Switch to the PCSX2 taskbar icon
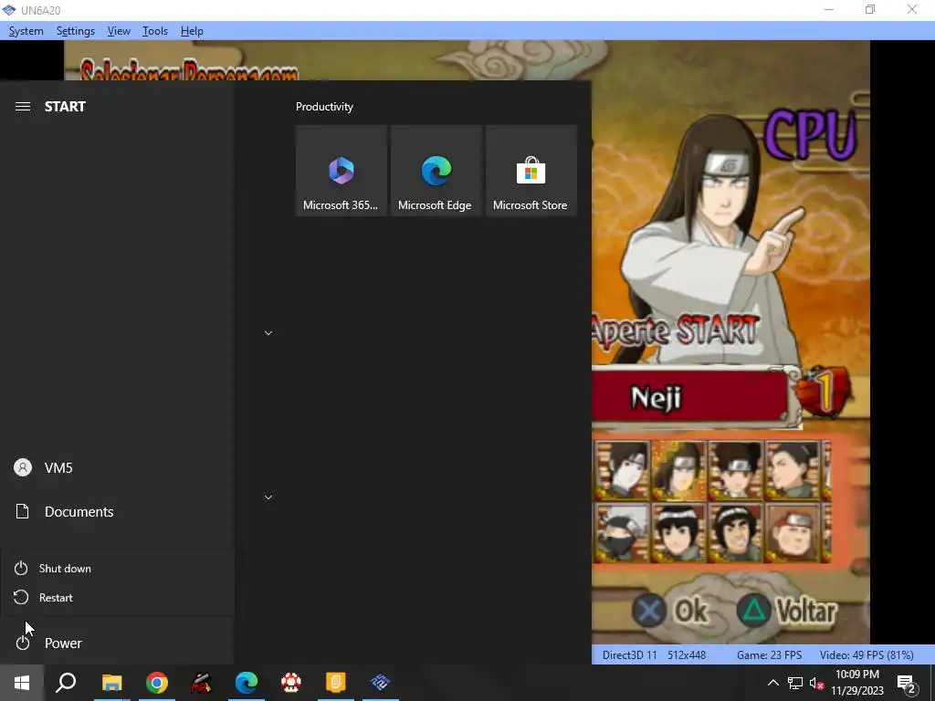Viewport: 935px width, 701px height. click(380, 683)
